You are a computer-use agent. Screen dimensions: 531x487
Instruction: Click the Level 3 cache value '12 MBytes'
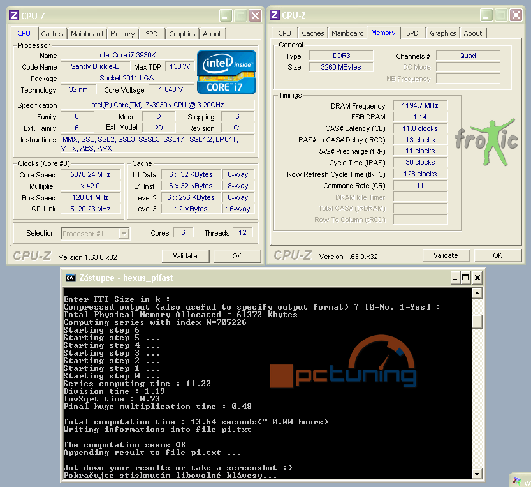click(191, 209)
